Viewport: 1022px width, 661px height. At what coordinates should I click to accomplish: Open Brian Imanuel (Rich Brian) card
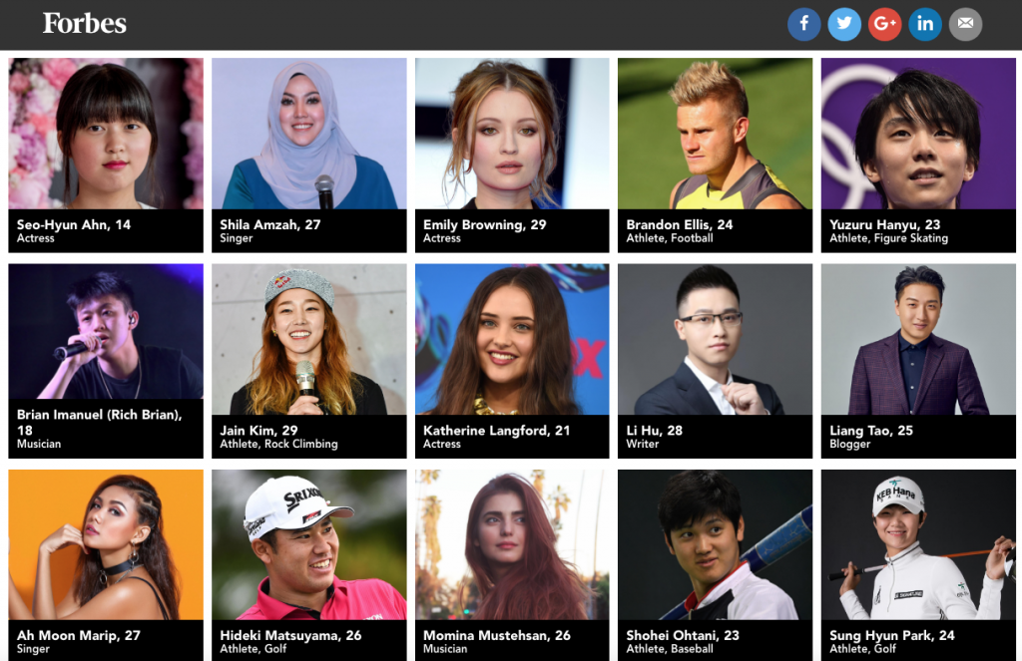coord(106,361)
